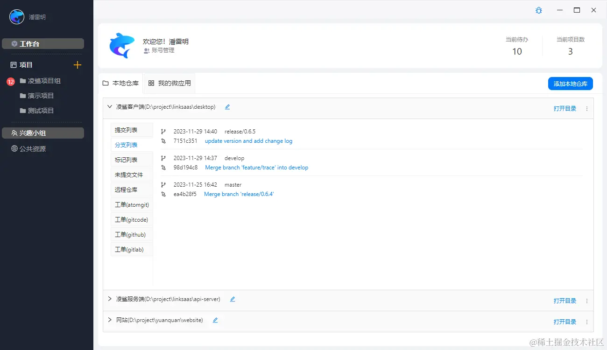Open the 远程仓库 tab
Viewport: 607px width, 350px height.
[132, 190]
